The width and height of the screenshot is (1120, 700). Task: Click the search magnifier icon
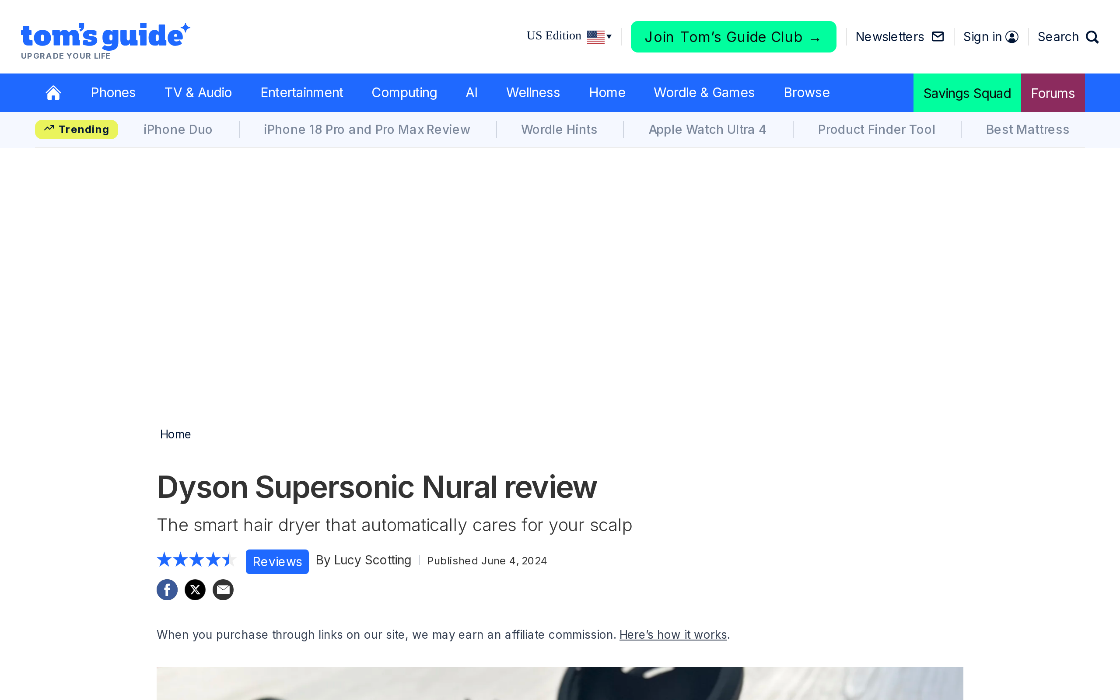click(x=1092, y=37)
